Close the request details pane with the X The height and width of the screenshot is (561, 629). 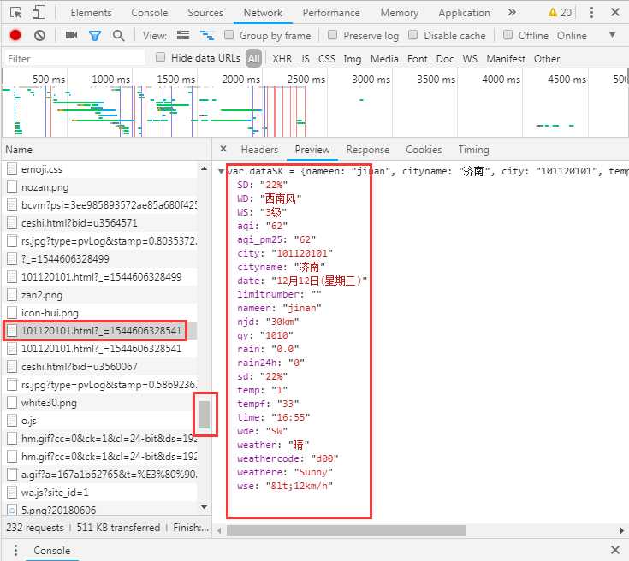click(223, 149)
